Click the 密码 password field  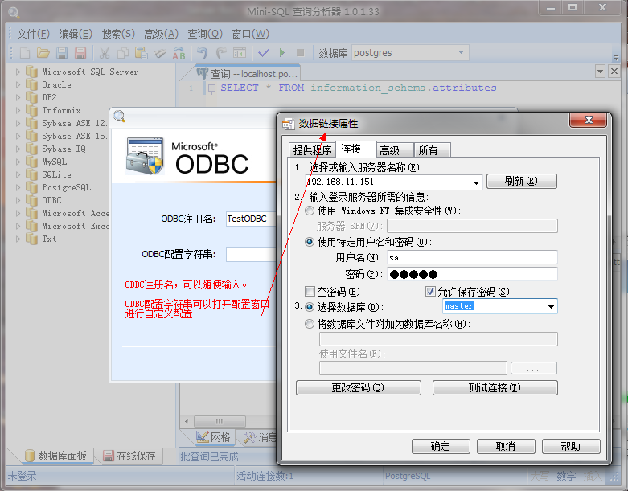click(472, 274)
